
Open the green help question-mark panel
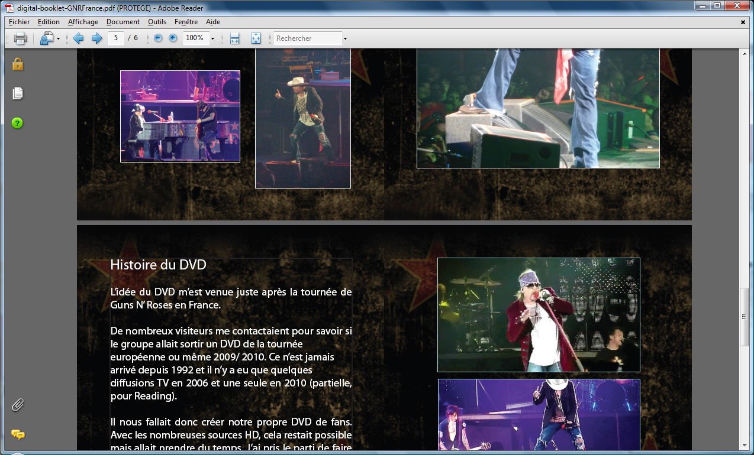click(x=18, y=123)
